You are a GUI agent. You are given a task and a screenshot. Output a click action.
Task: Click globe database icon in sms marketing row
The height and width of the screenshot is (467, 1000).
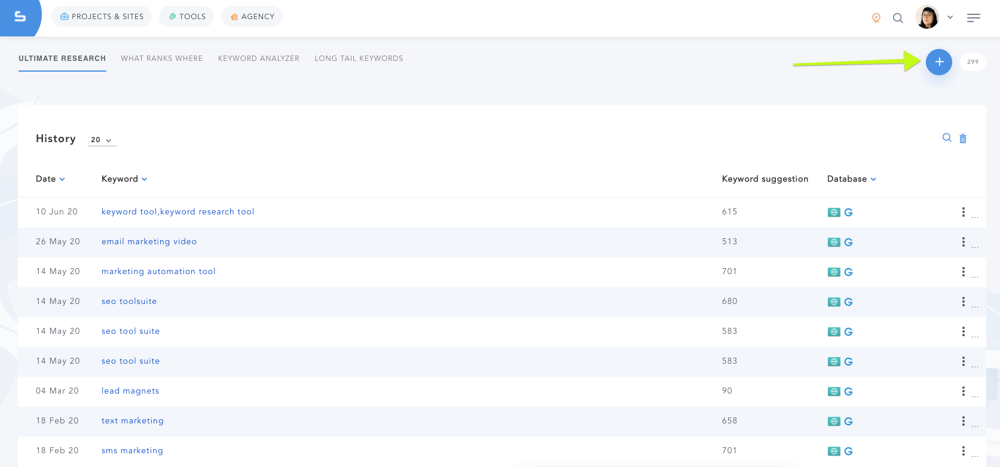[x=834, y=451]
